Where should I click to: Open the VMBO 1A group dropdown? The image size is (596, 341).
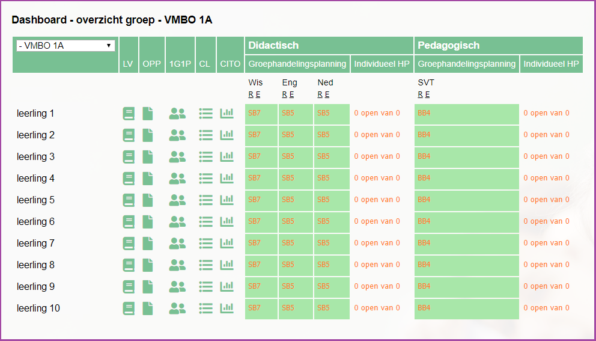[65, 46]
